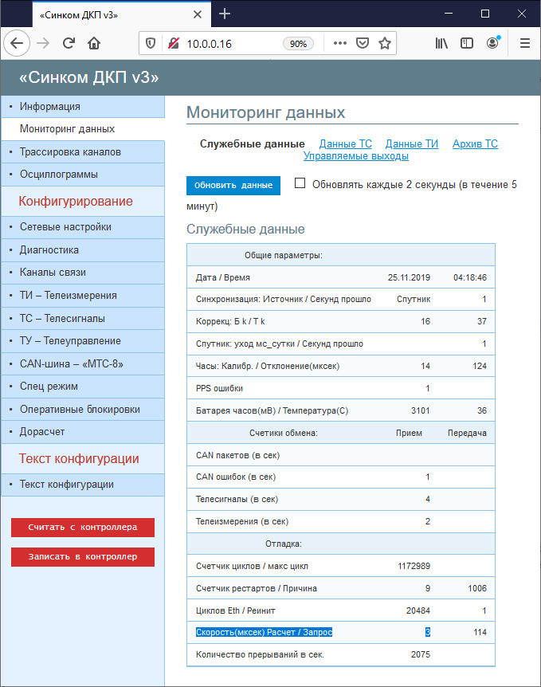
Task: Open a new browser tab
Action: 225,14
